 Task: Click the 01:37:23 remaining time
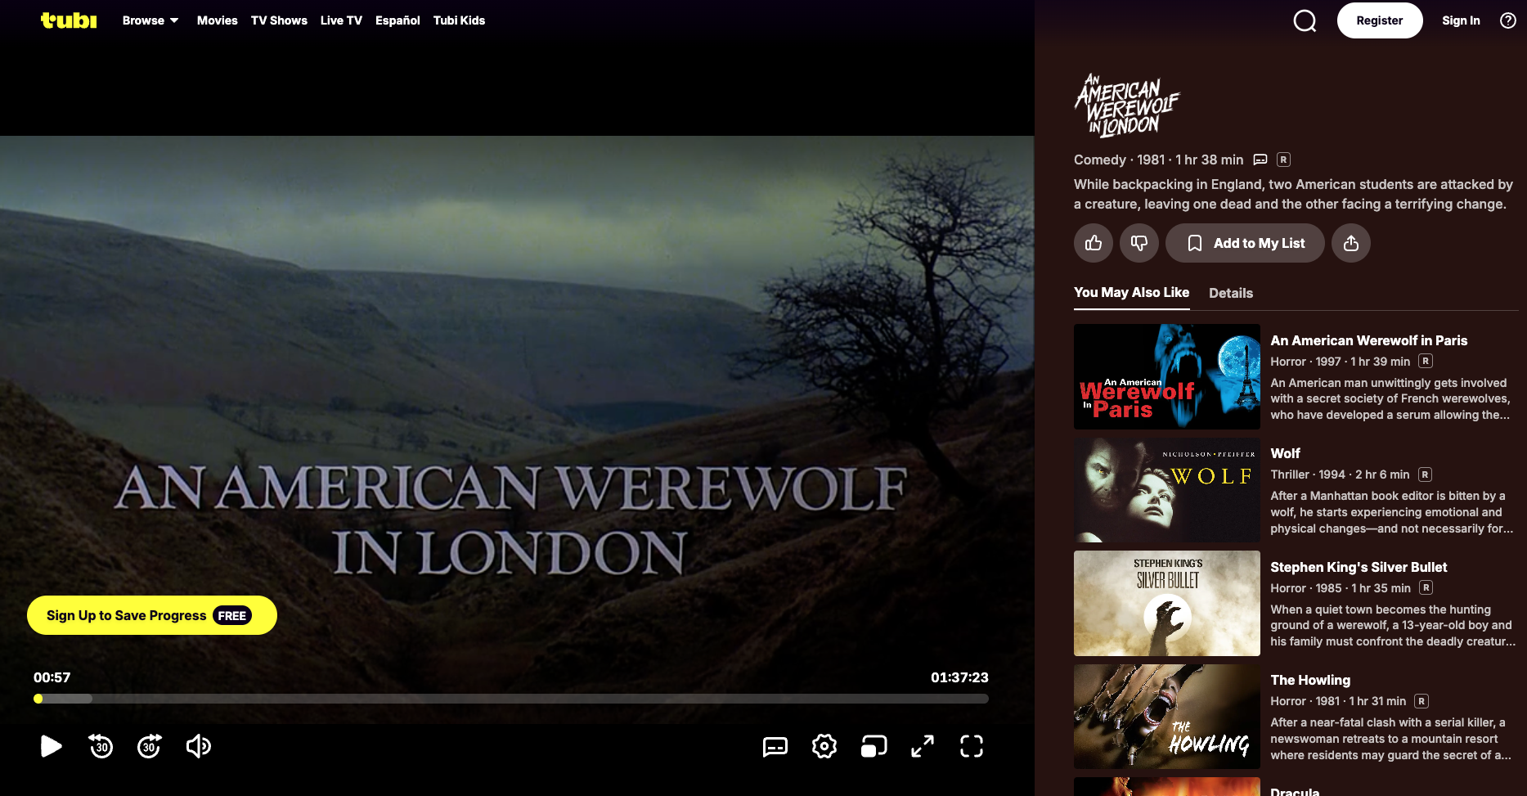pos(959,677)
